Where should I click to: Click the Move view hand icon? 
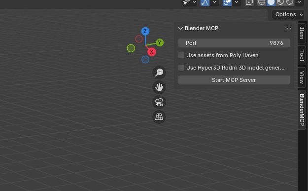[x=159, y=87]
